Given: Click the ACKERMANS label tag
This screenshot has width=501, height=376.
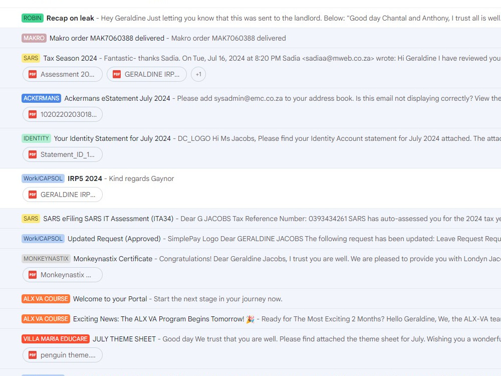Looking at the screenshot, I should (41, 98).
